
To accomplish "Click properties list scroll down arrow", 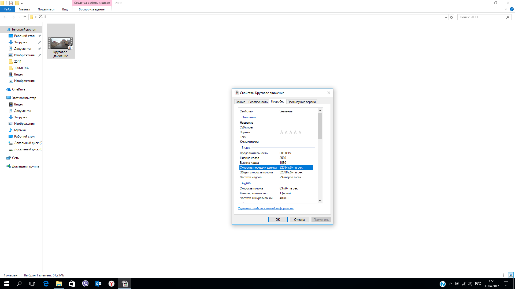I will click(320, 201).
